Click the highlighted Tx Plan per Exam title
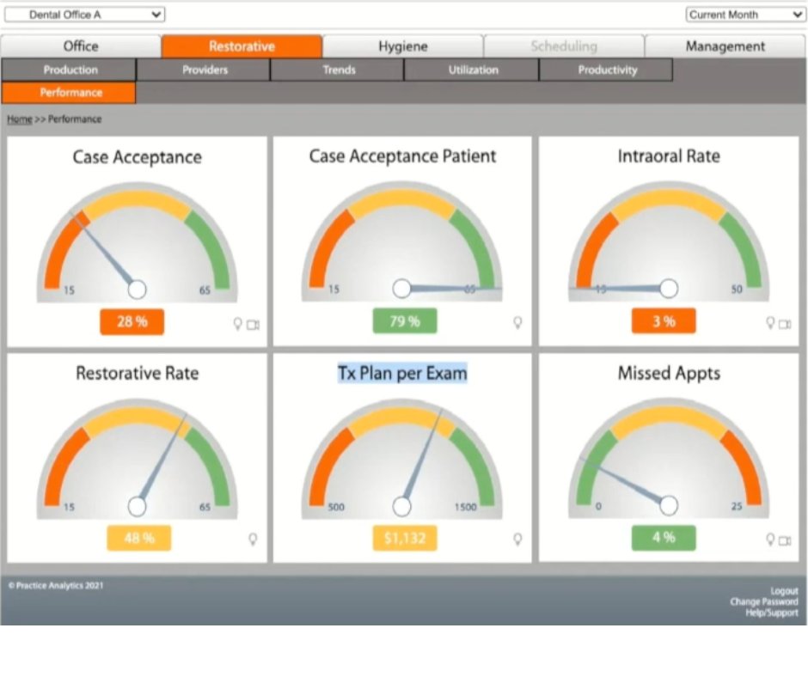808x677 pixels. 402,373
